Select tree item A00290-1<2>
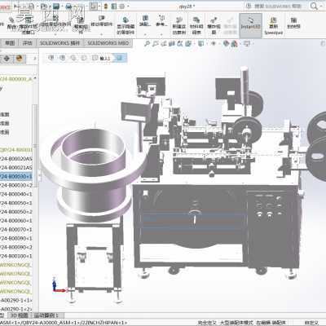326x326 pixels. pyautogui.click(x=16, y=309)
